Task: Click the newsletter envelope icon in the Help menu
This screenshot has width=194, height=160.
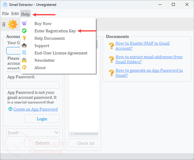Action: tap(24, 60)
